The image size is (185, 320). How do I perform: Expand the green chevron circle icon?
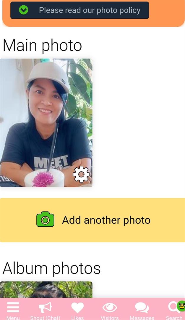pos(24,10)
